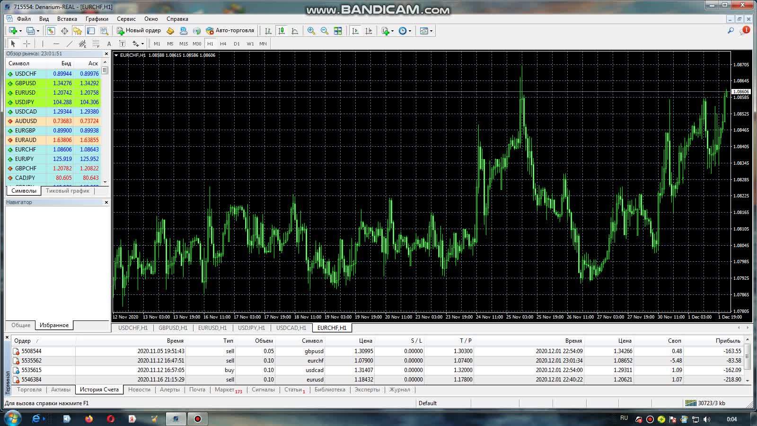This screenshot has height=426, width=757.
Task: Open the Indicators list icon
Action: pos(386,31)
